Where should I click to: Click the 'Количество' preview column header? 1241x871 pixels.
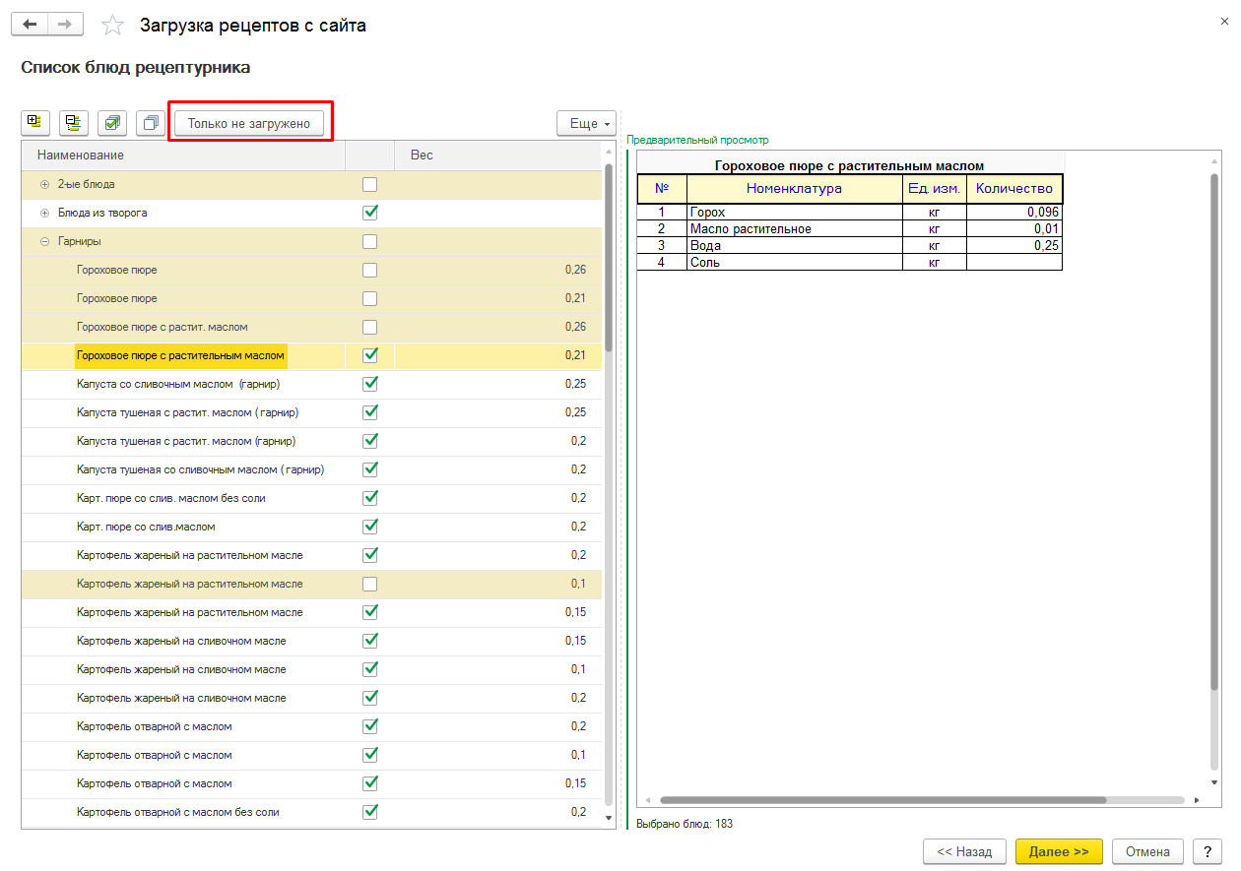1014,188
